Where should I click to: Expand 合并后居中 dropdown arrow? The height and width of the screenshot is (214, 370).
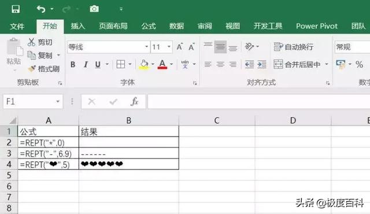pos(327,64)
